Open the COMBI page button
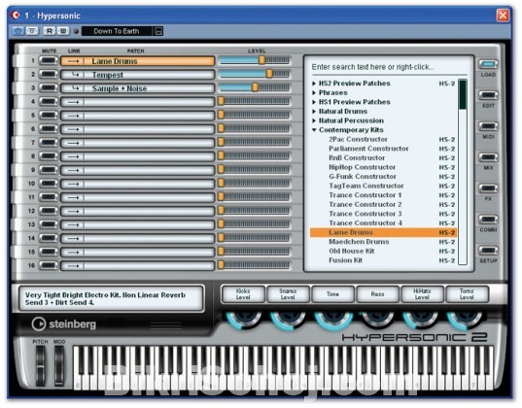 coord(488,219)
